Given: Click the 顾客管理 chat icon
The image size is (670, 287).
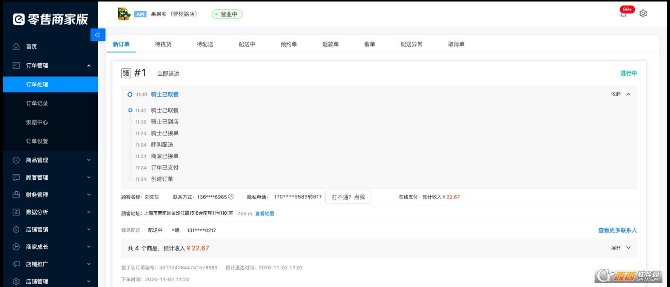Looking at the screenshot, I should [16, 177].
